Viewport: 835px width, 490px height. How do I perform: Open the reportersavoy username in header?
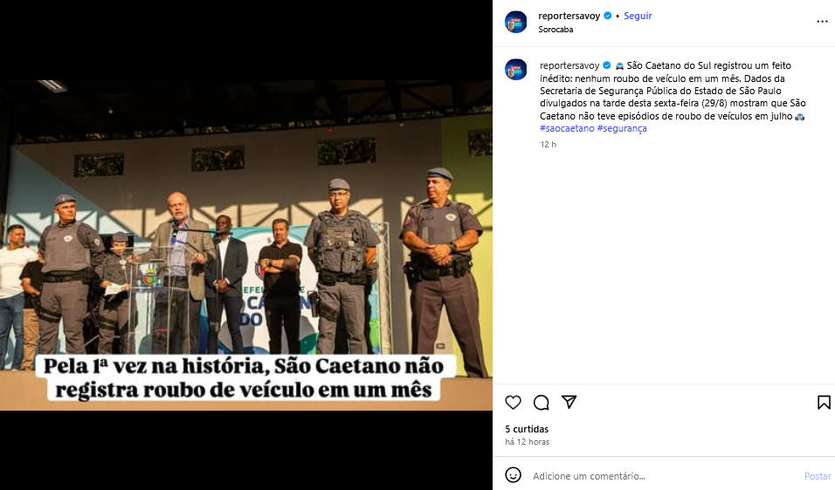coord(569,16)
